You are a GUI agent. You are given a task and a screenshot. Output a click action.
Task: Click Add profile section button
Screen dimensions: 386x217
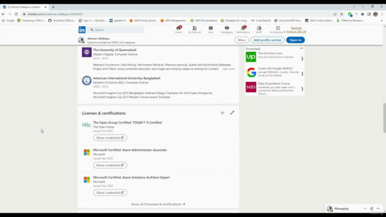click(267, 40)
